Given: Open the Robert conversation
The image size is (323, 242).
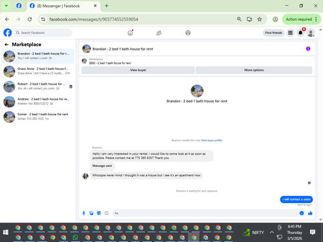Looking at the screenshot, I should tap(38, 86).
